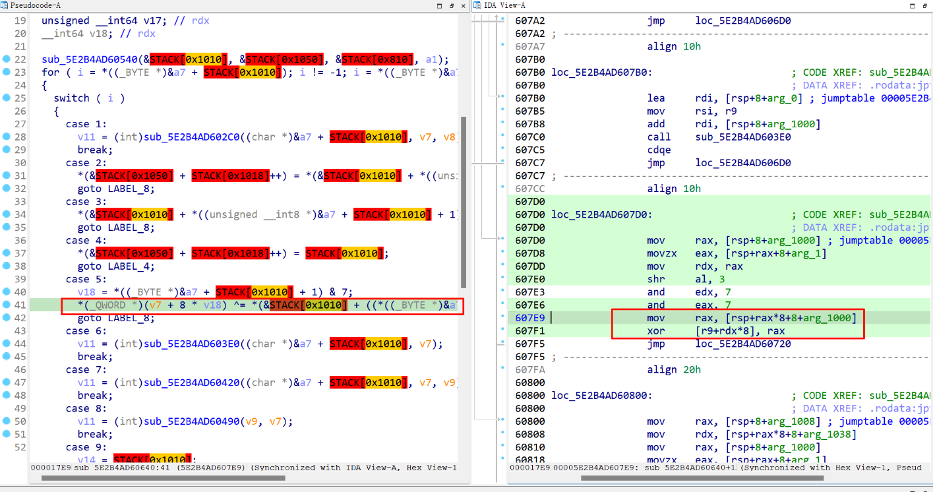The width and height of the screenshot is (933, 492).
Task: Click the IDA View-A panel icon
Action: point(477,5)
